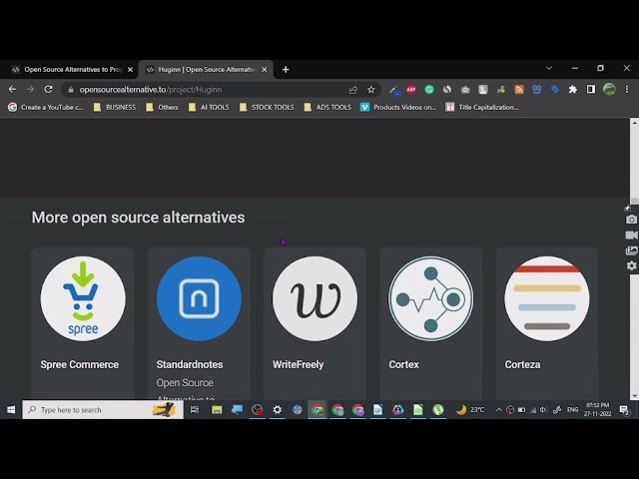Screen dimensions: 639x479
Task: Show hidden system tray icons
Action: click(499, 410)
